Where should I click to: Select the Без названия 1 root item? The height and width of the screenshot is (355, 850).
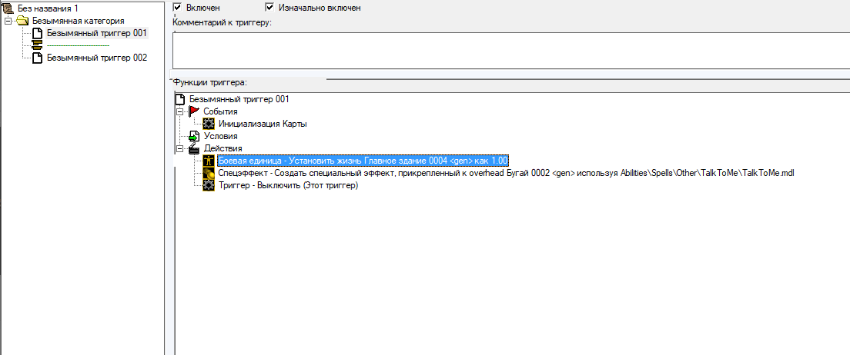coord(47,8)
